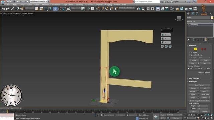The image size is (214, 120).
Task: Open Select by Name list
Action: [41, 9]
